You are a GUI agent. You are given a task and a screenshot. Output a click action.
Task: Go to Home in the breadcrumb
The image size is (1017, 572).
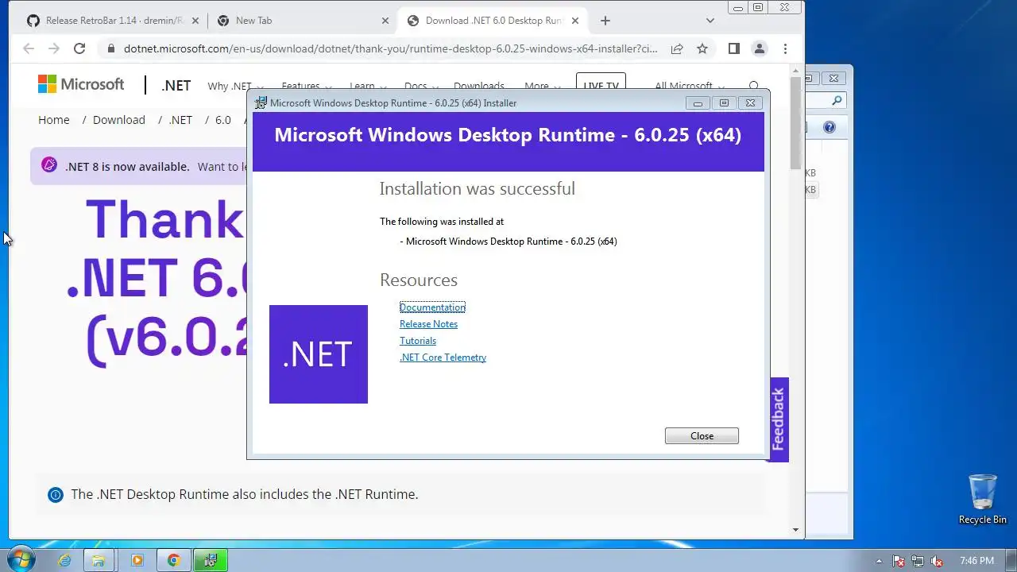[x=54, y=120]
